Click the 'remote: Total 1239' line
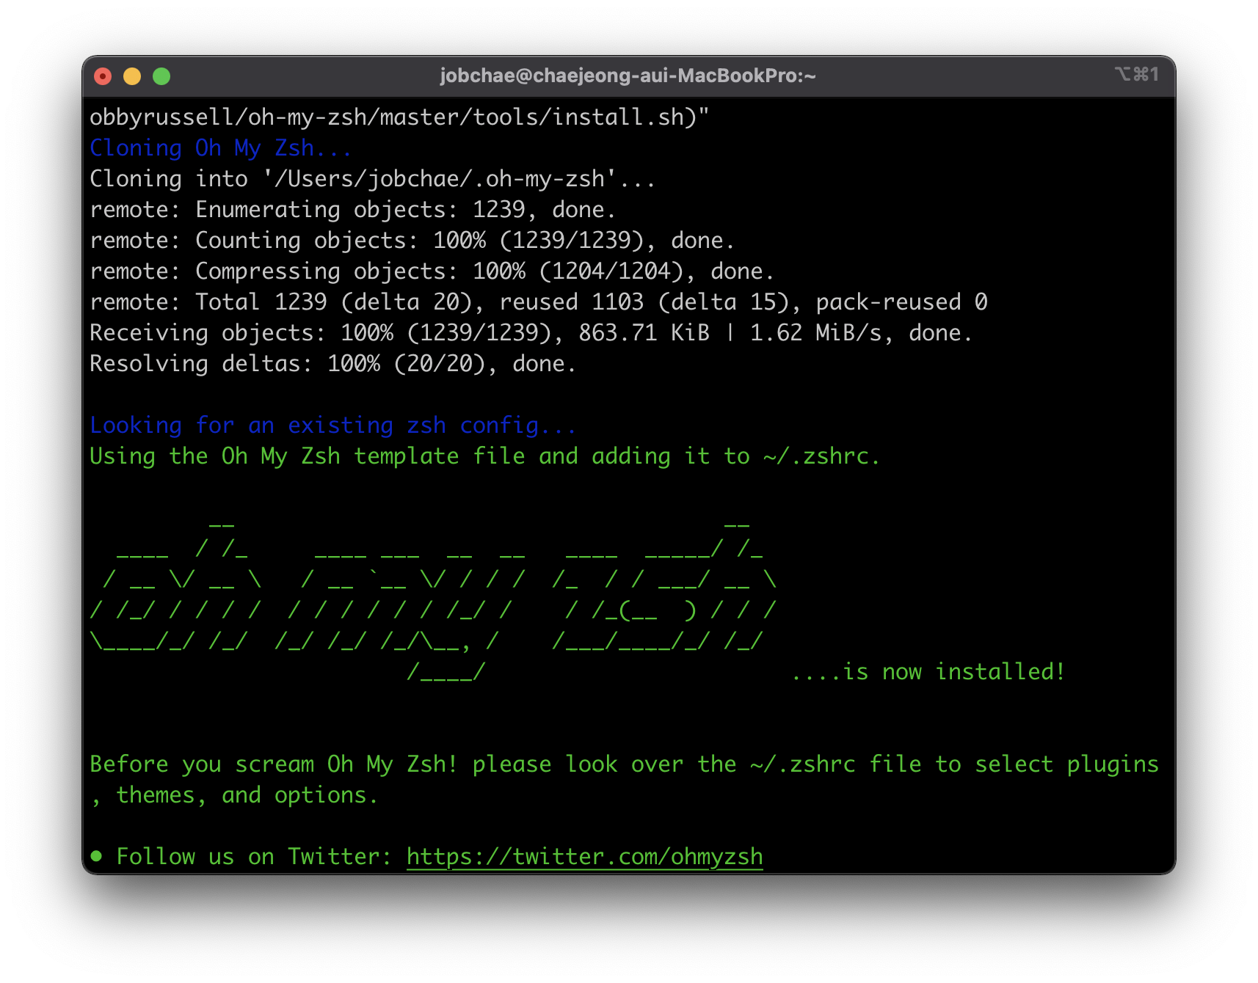Viewport: 1258px width, 983px height. pyautogui.click(x=539, y=302)
